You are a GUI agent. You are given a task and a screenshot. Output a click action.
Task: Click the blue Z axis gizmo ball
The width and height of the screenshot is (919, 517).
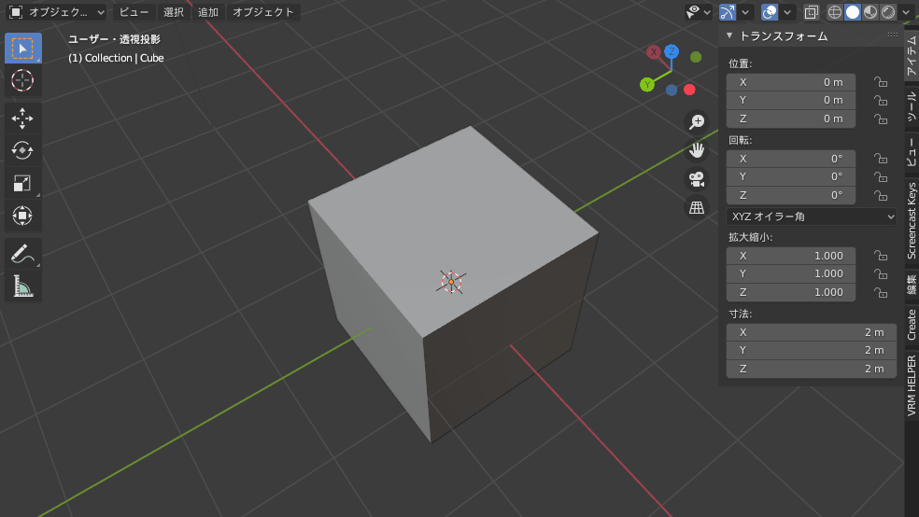click(x=672, y=51)
